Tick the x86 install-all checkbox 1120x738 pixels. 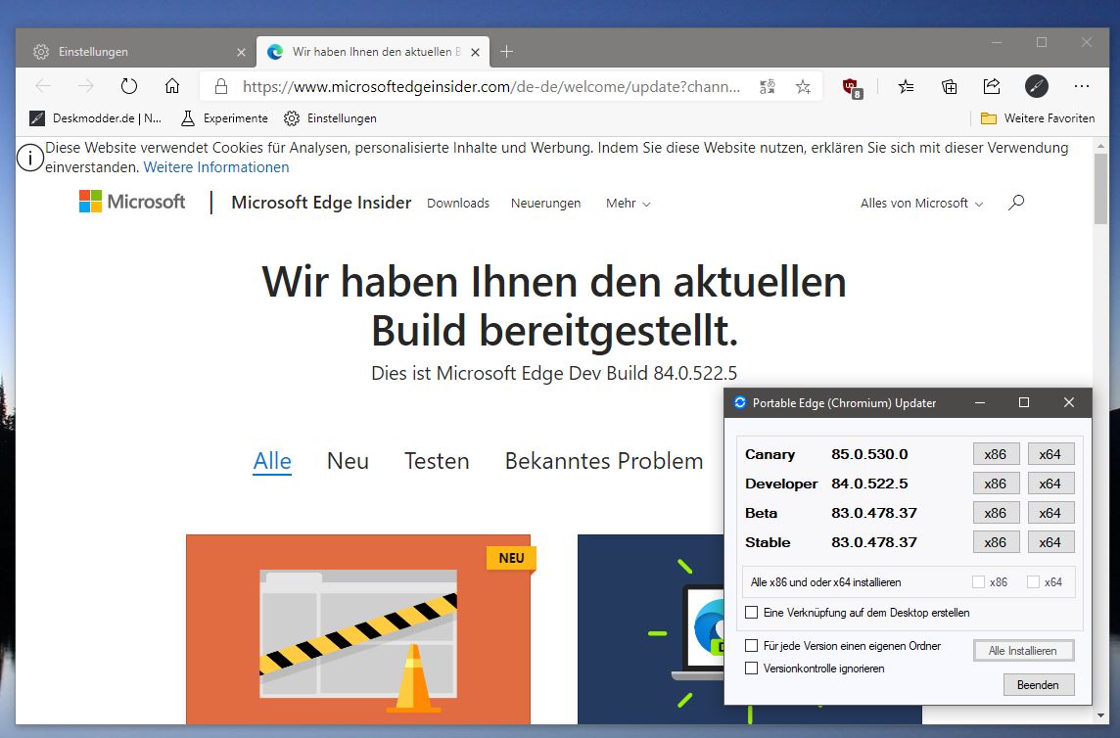pos(978,582)
